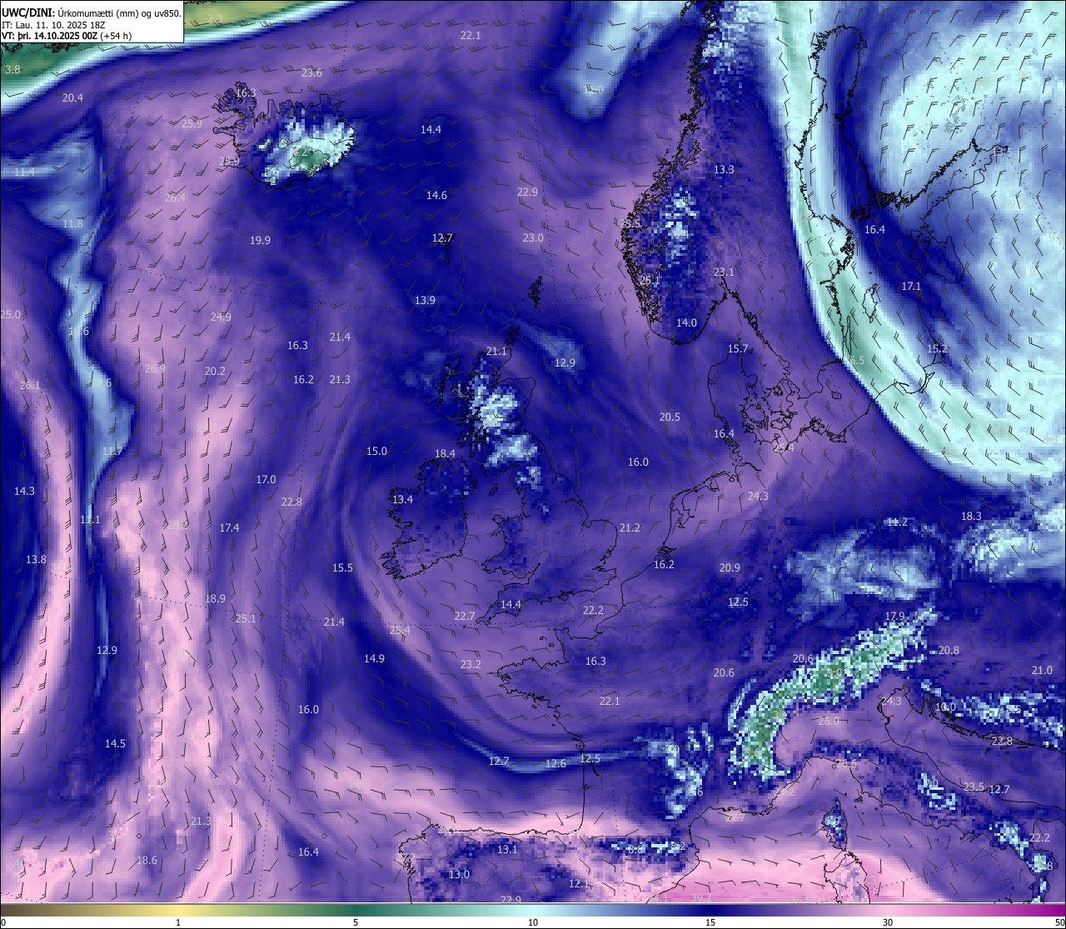The image size is (1066, 929).
Task: Click the 17.0 value in the Atlantic
Action: [266, 480]
